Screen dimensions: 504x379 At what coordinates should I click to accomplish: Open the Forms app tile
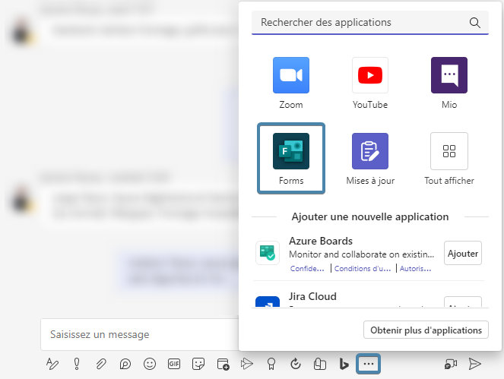tap(291, 158)
